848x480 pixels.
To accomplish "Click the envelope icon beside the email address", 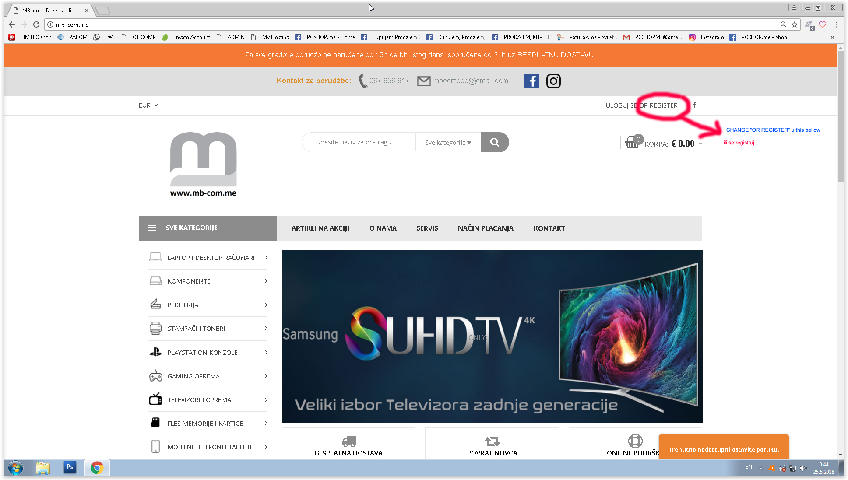I will (x=424, y=81).
